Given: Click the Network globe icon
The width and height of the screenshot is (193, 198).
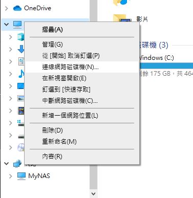Looking at the screenshot, I should [17, 164].
